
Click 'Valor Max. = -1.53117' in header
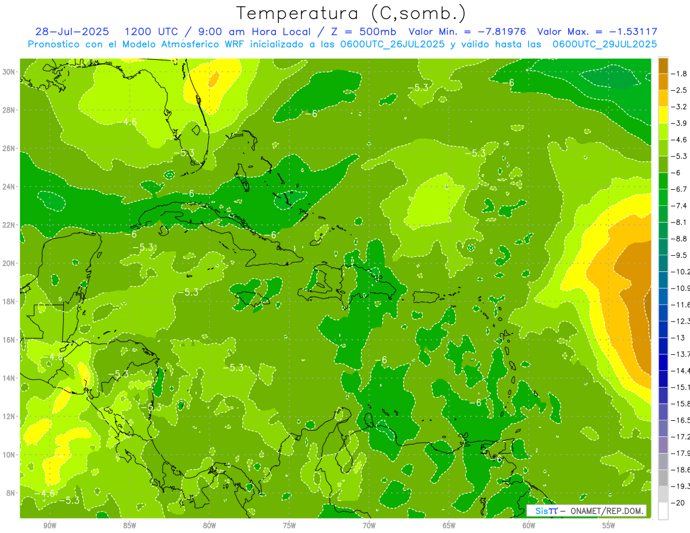tap(597, 32)
